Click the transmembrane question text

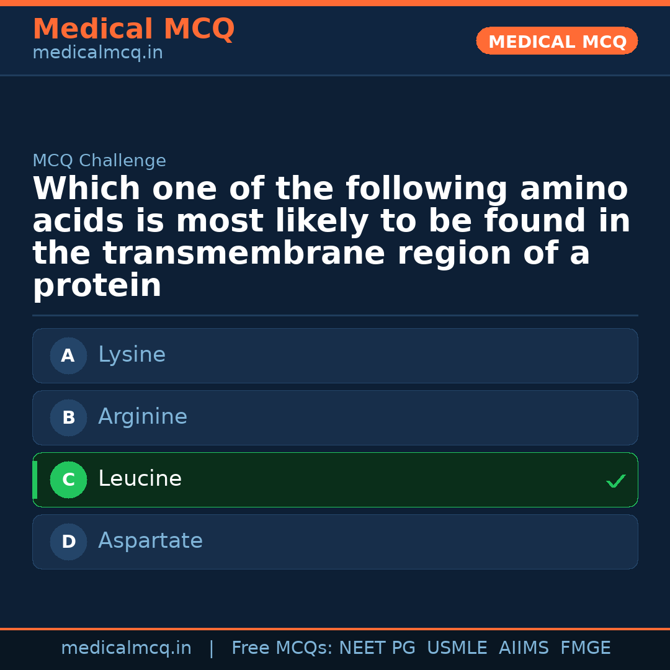331,237
